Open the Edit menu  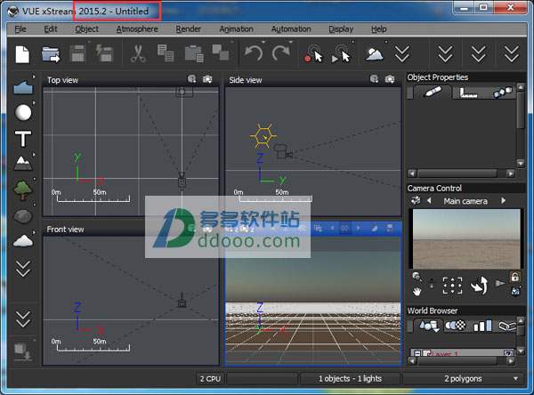pos(51,29)
